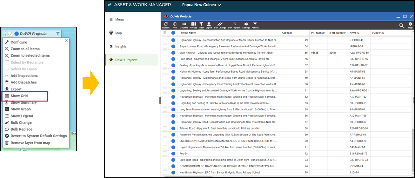The image size is (415, 178).
Task: Click Filter funnel in grid toolbar
Action: pos(201,25)
